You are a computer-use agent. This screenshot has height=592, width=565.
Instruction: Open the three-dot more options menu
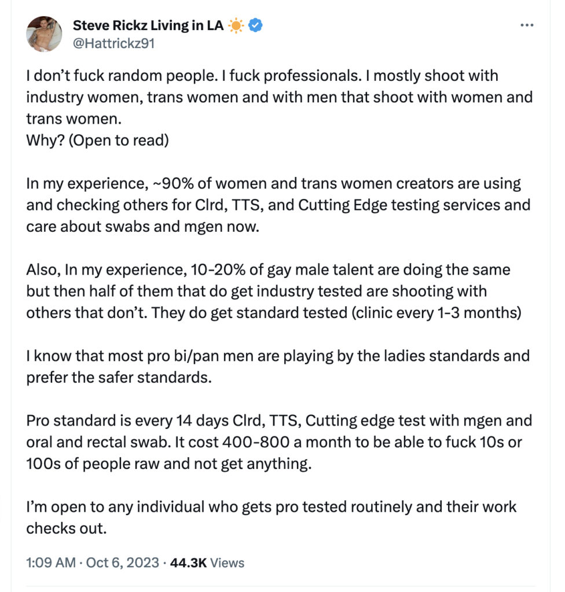527,25
